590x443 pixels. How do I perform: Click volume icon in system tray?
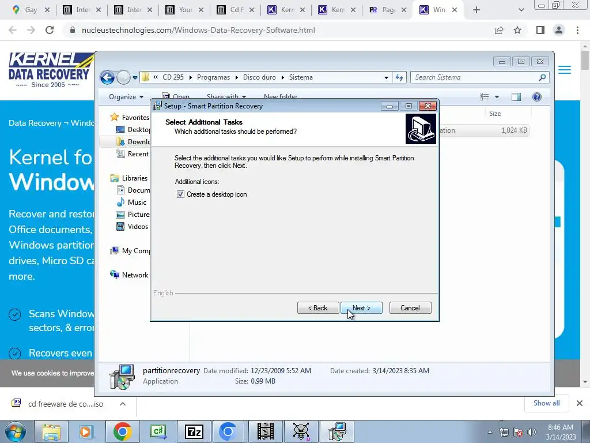pos(532,432)
